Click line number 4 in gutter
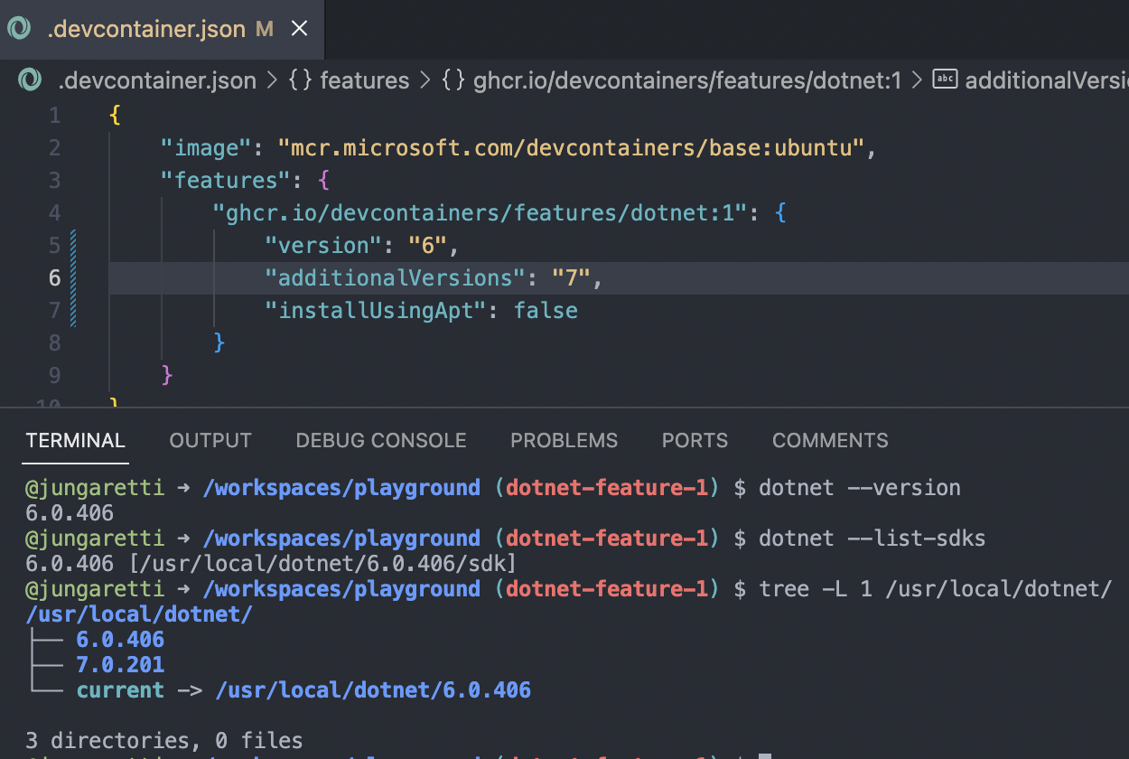This screenshot has width=1129, height=759. [x=55, y=213]
